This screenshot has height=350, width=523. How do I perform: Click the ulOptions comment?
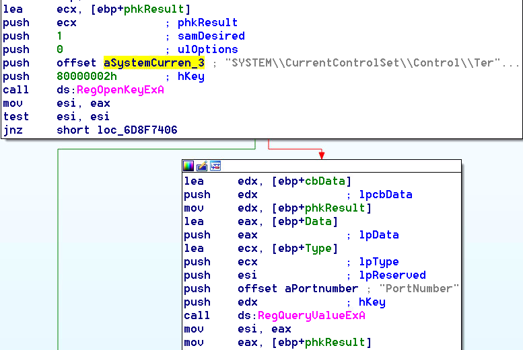pos(208,49)
